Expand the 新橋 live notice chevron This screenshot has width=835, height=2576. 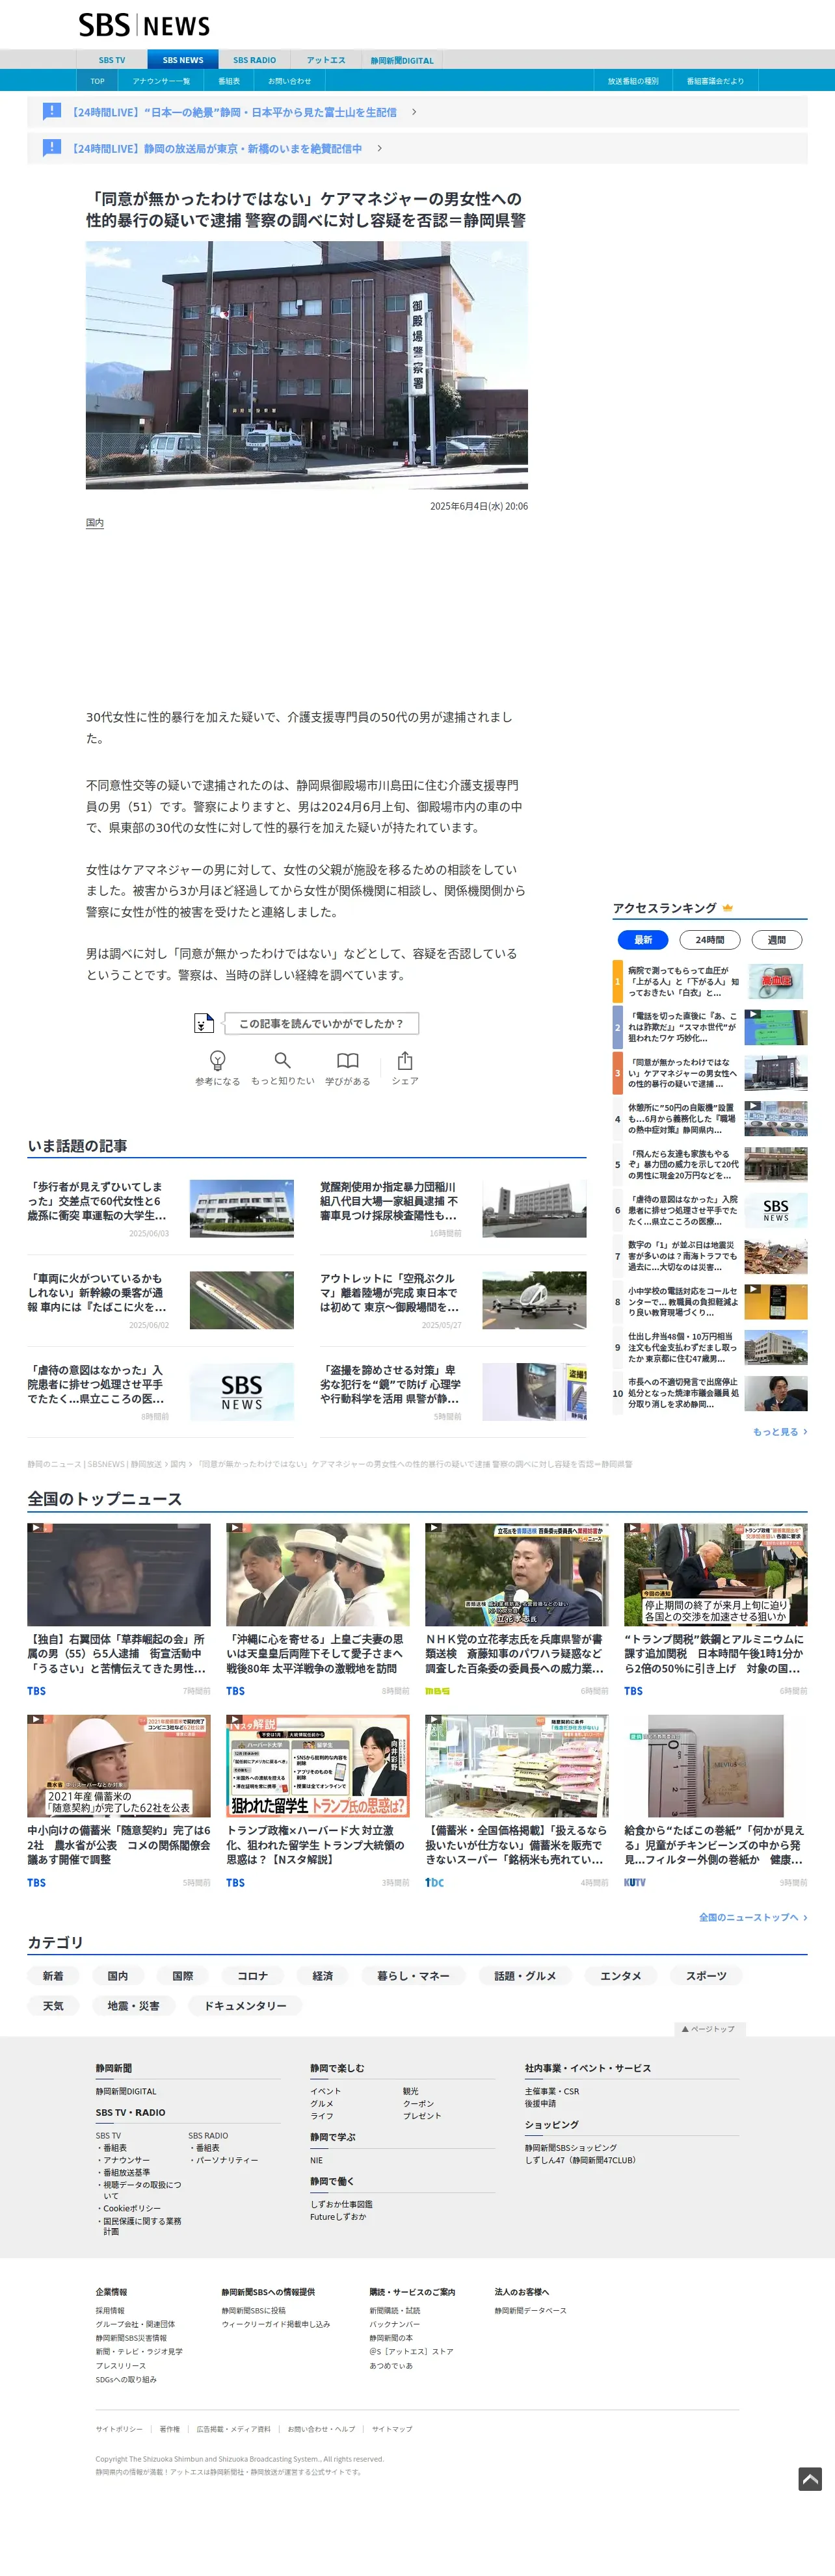pyautogui.click(x=379, y=148)
